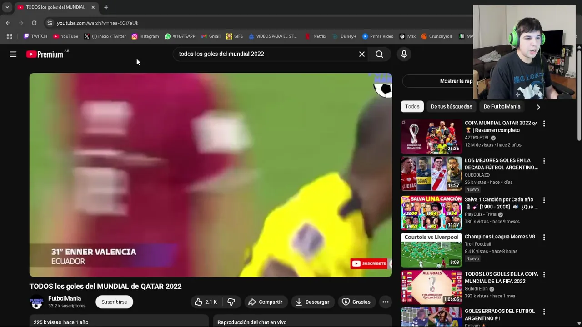Screen dimensions: 582x327
Task: Open TODOS LOS GOLES DE LA COPA title
Action: [501, 277]
